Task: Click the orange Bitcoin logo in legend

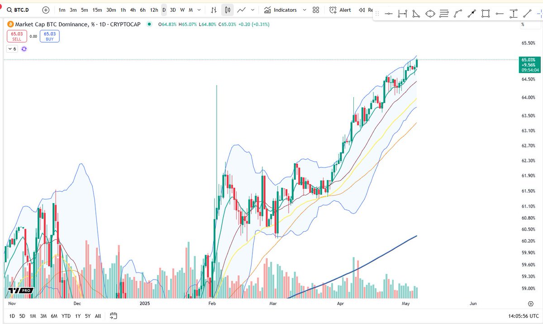Action: tap(11, 24)
